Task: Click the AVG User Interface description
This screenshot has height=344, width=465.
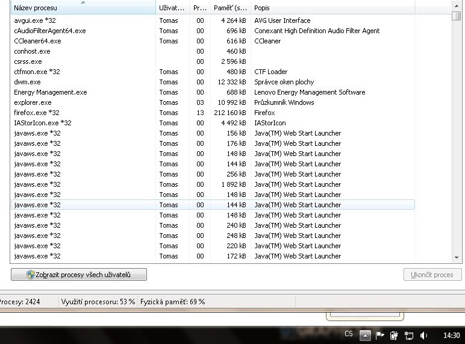Action: tap(282, 20)
